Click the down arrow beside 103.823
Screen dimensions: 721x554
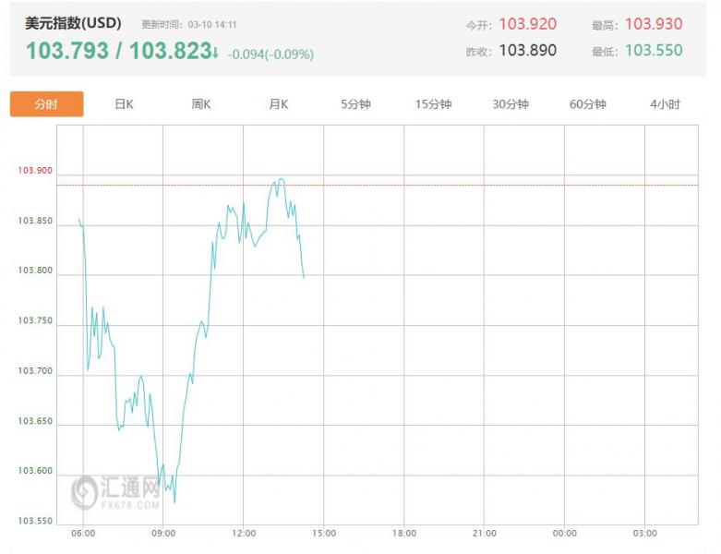click(215, 52)
